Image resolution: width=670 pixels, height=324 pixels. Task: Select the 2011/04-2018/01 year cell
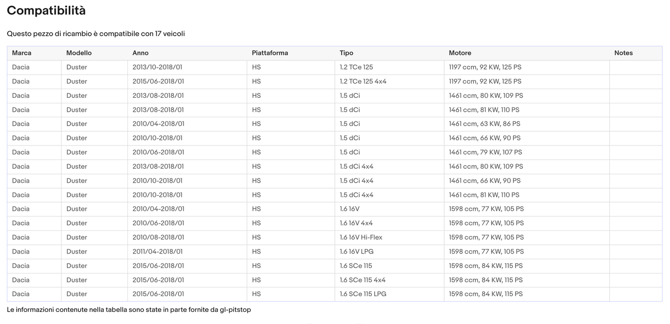158,252
